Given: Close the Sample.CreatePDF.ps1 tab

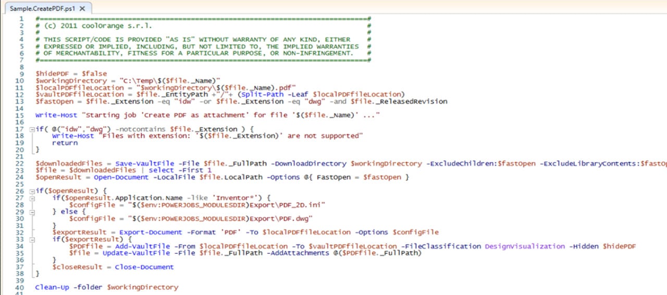Looking at the screenshot, I should 83,9.
